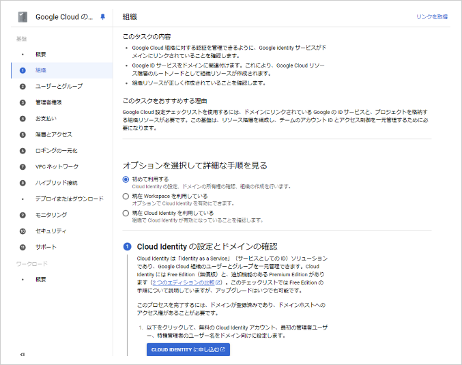Click step 1 circle icon for 組織
Viewport: 462px width, 365px height.
coord(23,70)
